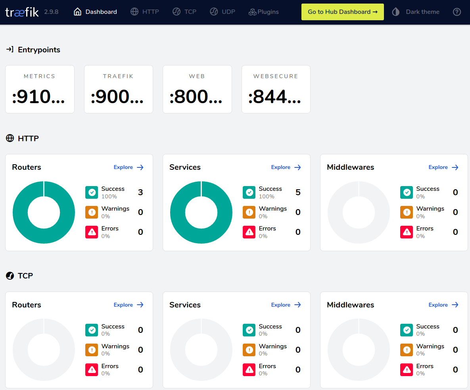Click HTTP Services Errors icon
Screen dimensions: 470x390
(249, 232)
